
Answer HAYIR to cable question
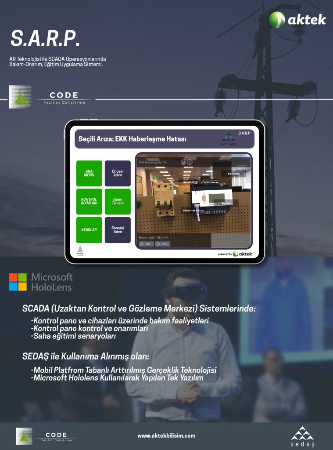pyautogui.click(x=162, y=244)
